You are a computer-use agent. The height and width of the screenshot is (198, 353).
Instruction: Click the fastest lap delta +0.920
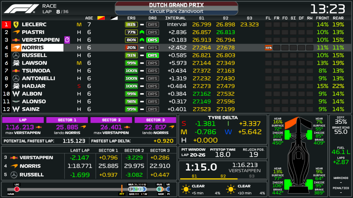[x=163, y=141]
